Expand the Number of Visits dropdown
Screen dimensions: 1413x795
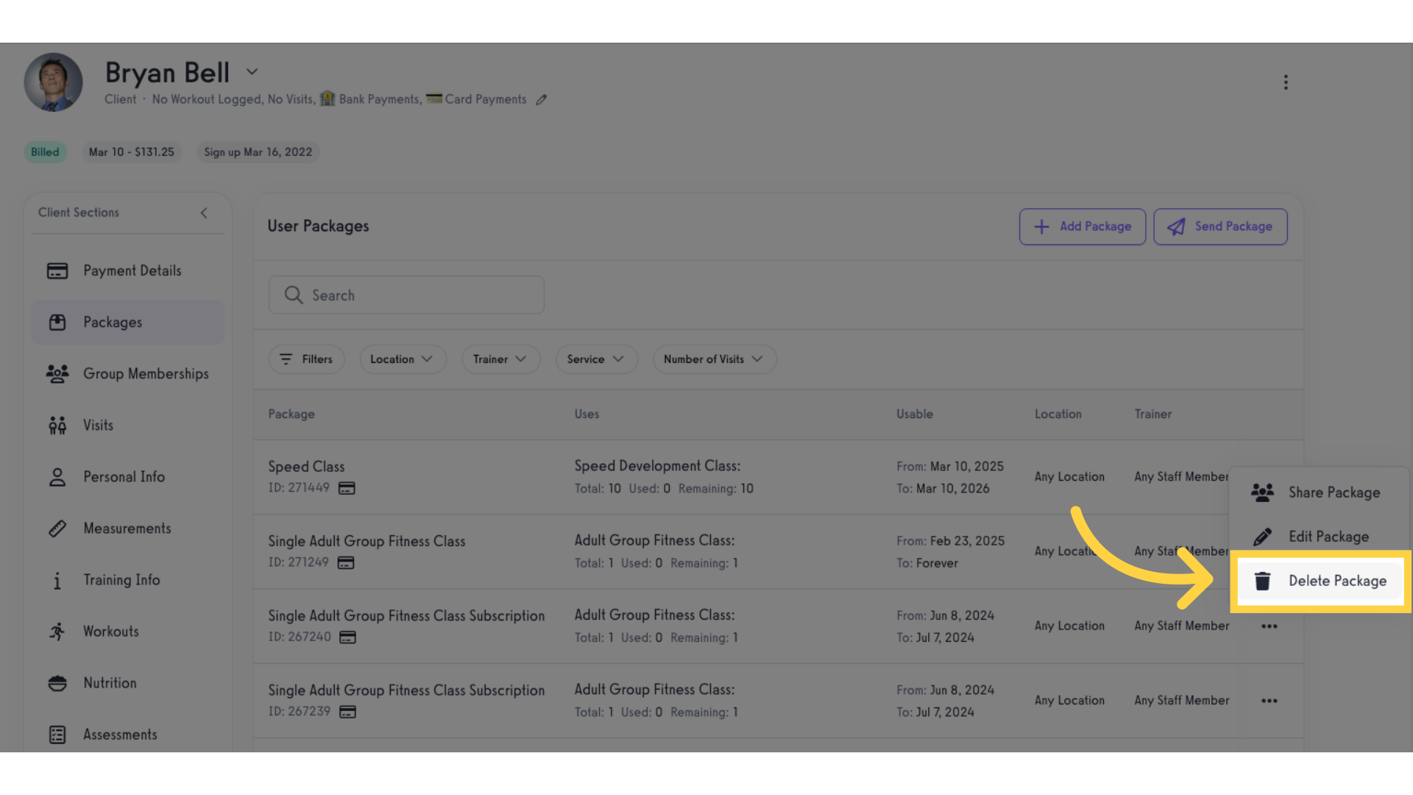tap(714, 359)
